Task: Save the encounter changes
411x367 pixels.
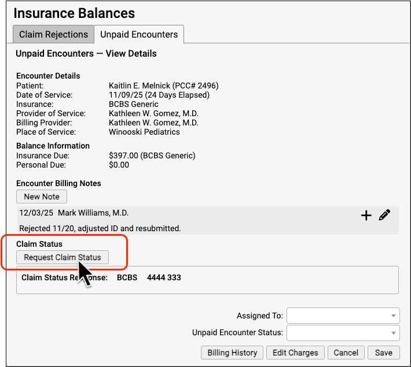Action: [x=383, y=353]
